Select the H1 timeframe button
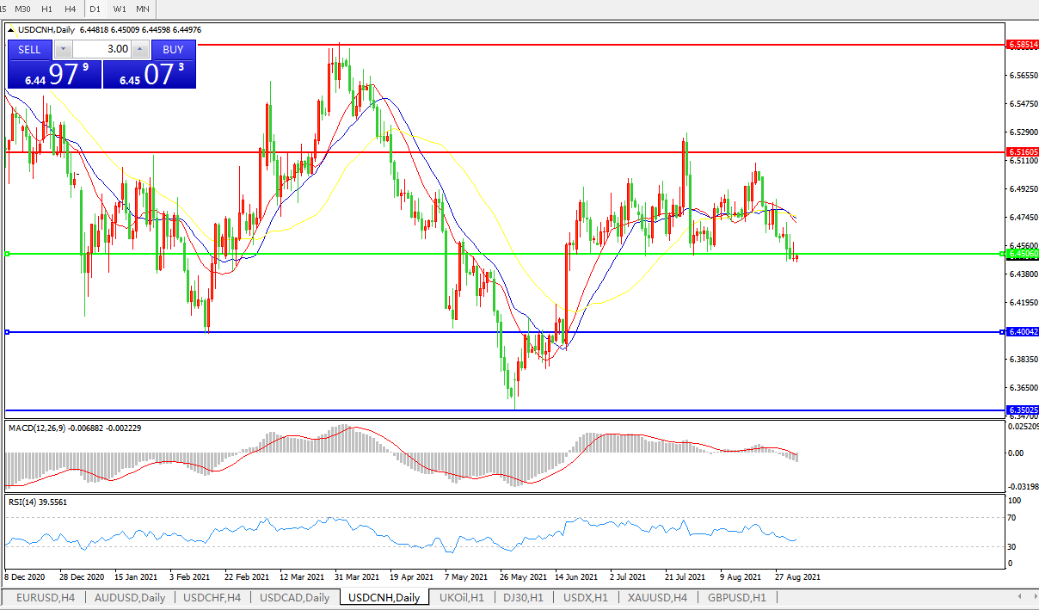This screenshot has width=1039, height=610. pos(47,9)
